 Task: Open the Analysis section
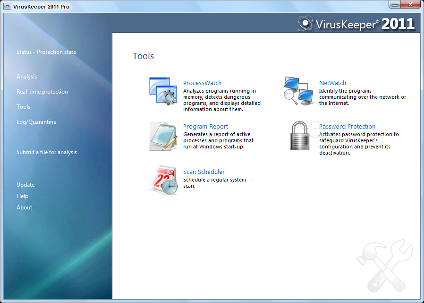coord(26,77)
